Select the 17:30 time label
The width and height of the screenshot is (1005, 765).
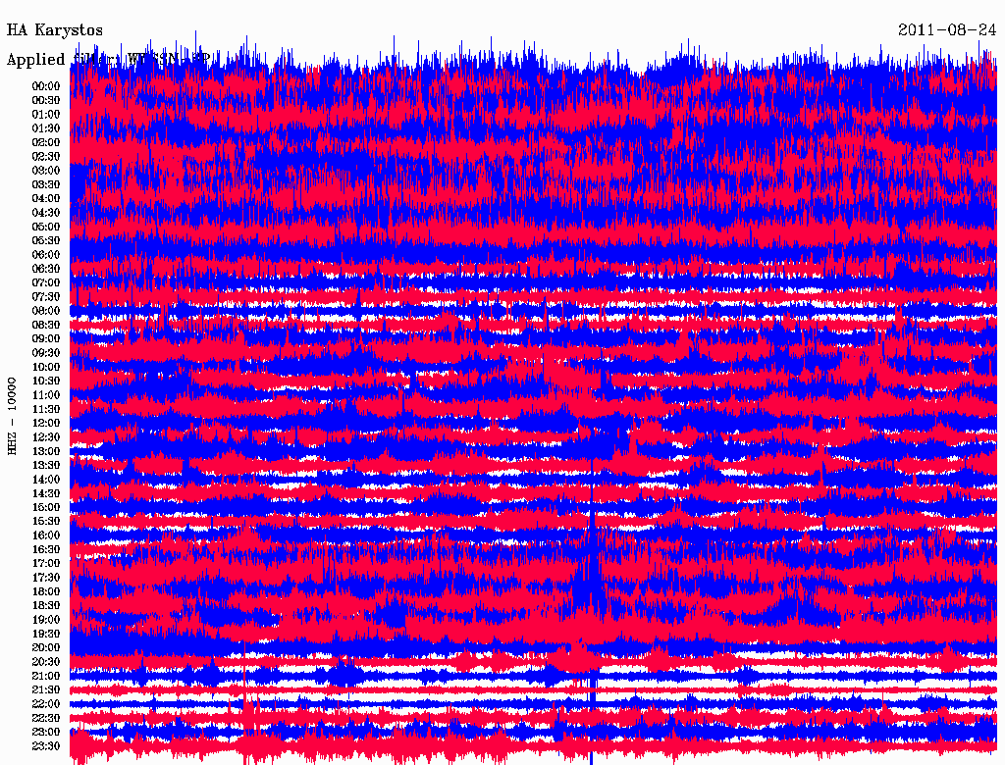46,578
